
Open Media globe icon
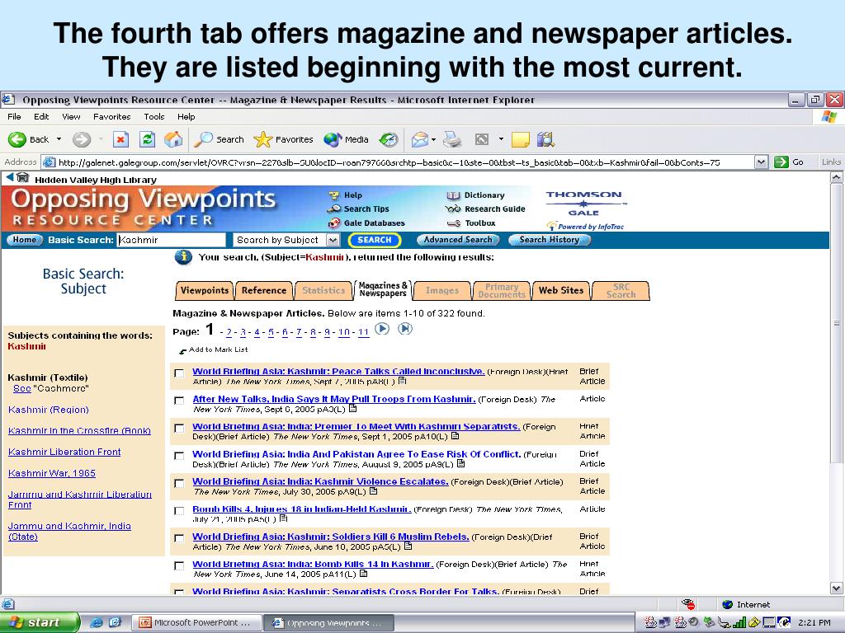click(333, 139)
